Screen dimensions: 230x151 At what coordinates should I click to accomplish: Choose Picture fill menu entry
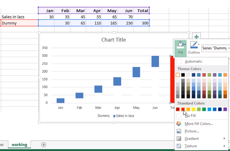tap(202, 131)
